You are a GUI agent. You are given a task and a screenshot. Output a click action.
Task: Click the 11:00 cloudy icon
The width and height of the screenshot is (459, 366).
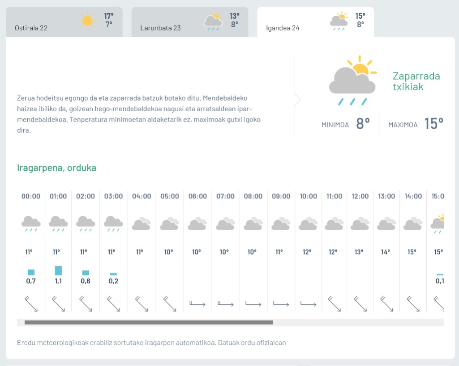[x=334, y=223]
